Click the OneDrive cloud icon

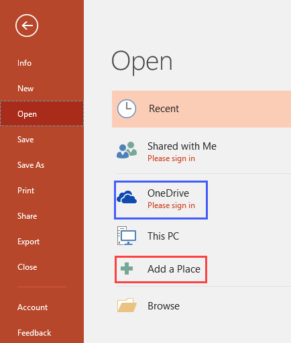(127, 197)
